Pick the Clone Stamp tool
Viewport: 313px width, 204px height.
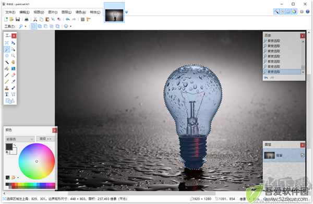[7, 88]
